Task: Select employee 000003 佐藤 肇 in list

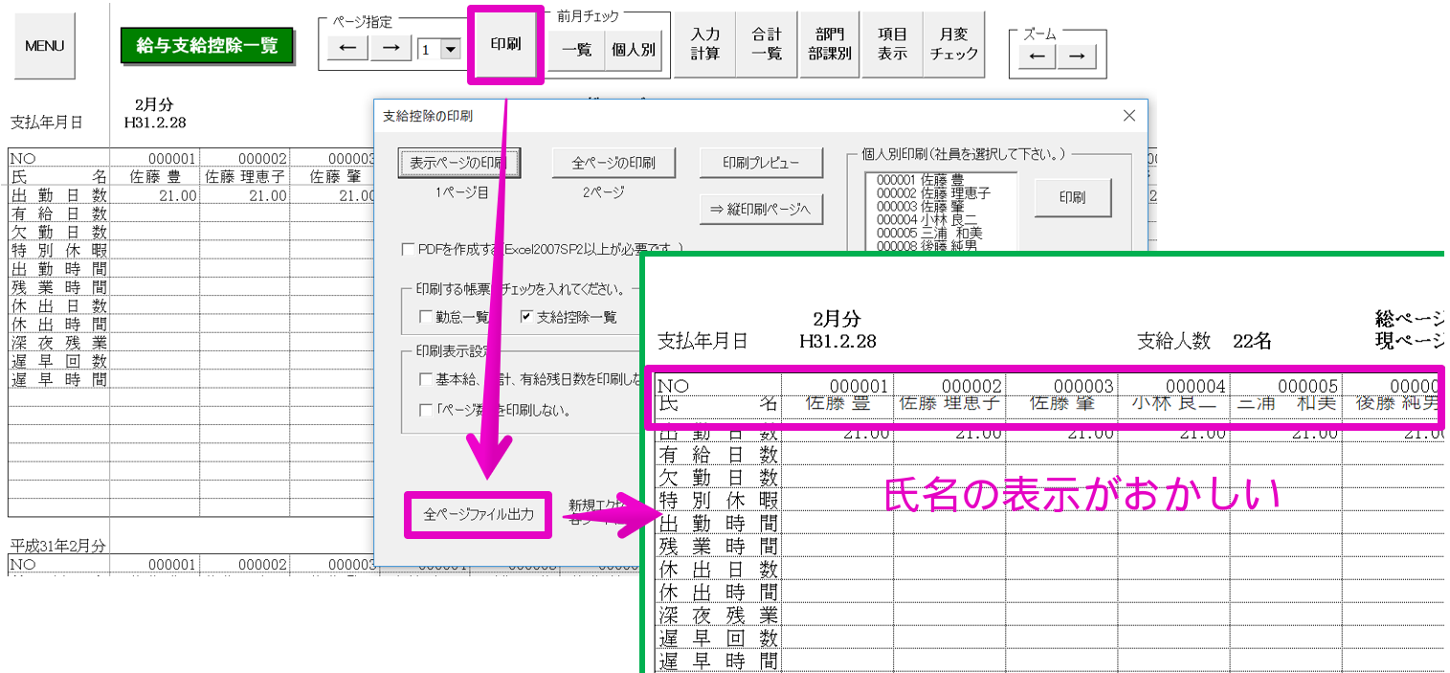Action: click(x=919, y=207)
